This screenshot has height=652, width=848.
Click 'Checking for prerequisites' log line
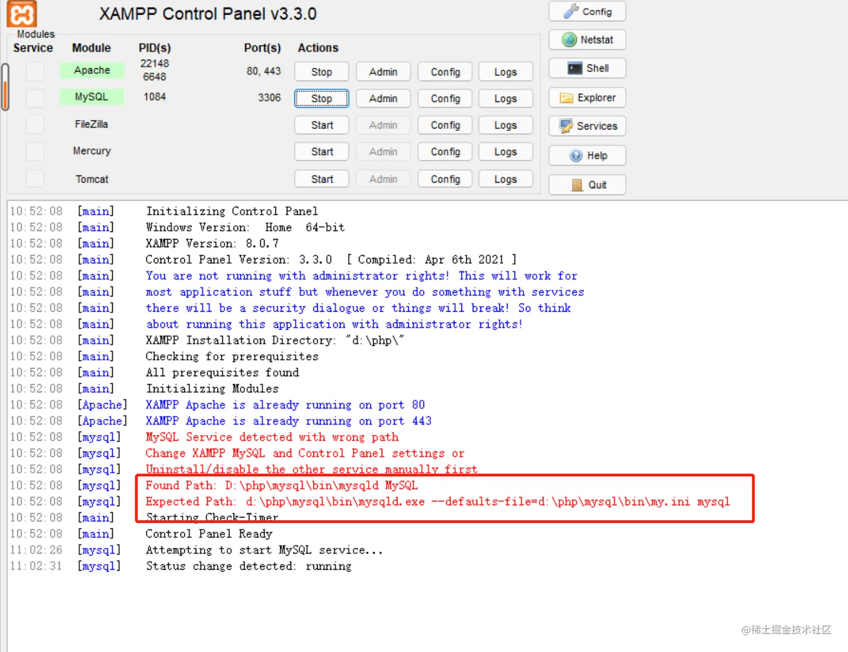tap(232, 357)
